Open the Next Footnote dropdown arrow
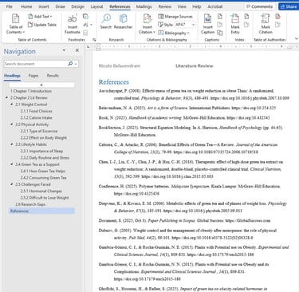Viewport: 299px width, 292px height. (91, 25)
